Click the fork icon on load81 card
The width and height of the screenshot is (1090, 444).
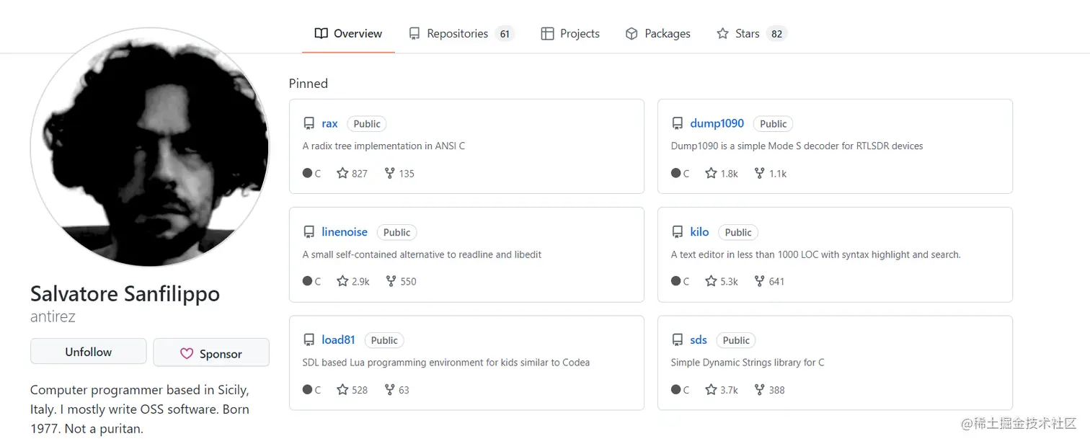tap(389, 390)
